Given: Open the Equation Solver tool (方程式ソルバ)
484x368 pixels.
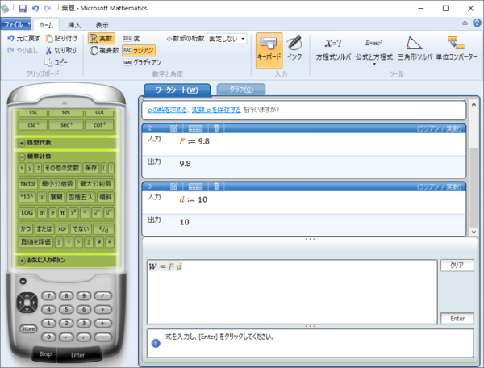Looking at the screenshot, I should tap(333, 49).
